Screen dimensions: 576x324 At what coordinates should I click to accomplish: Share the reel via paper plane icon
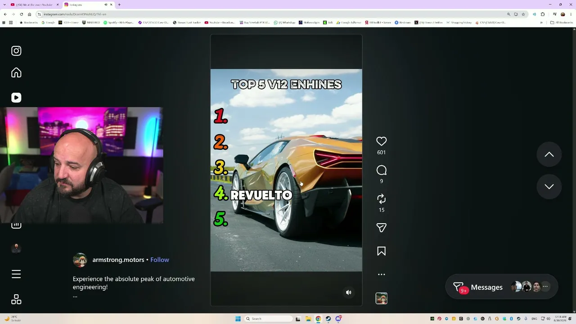381,228
